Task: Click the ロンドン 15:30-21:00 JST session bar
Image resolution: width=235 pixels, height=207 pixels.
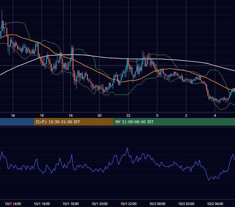Action: (x=73, y=122)
